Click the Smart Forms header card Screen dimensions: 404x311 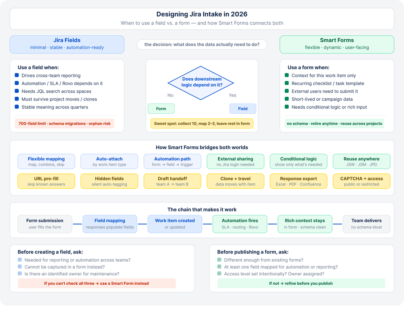point(337,45)
